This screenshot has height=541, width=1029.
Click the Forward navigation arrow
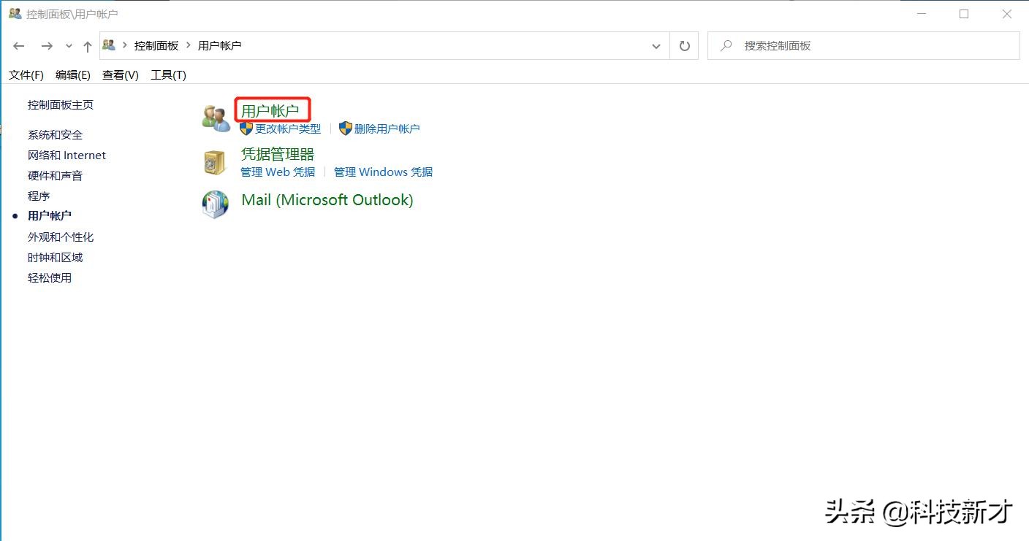click(x=47, y=46)
